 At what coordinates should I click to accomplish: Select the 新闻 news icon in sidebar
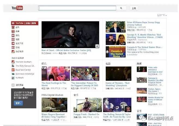tap(13, 47)
